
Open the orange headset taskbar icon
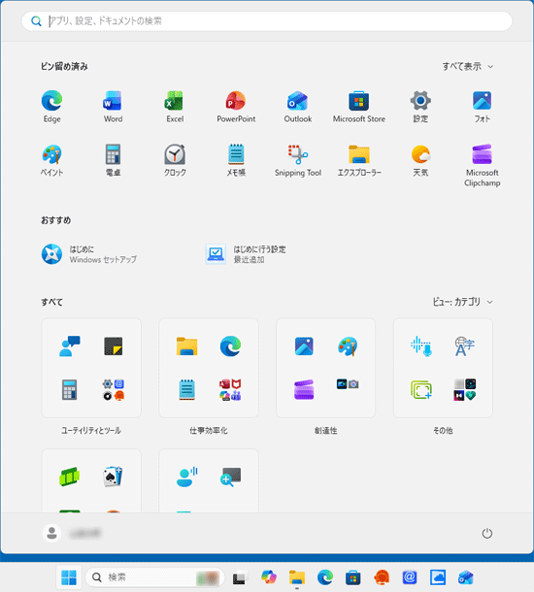382,577
